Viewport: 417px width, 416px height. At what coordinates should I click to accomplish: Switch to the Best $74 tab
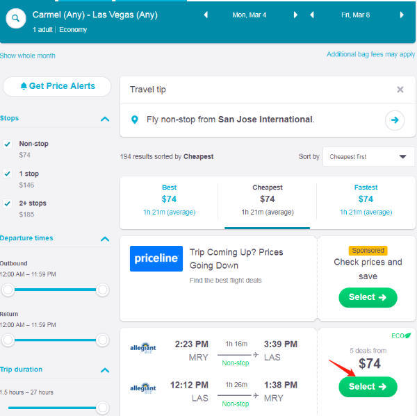169,200
